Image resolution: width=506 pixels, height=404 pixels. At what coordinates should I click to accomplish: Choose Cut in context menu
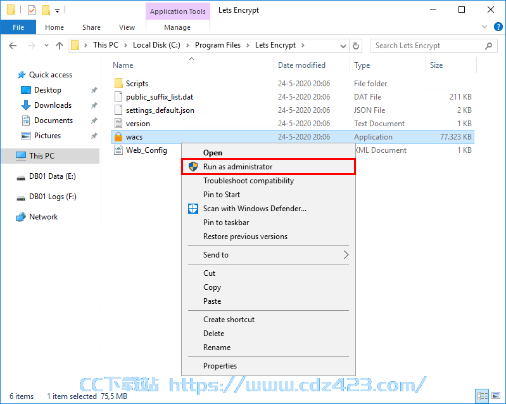click(x=268, y=273)
